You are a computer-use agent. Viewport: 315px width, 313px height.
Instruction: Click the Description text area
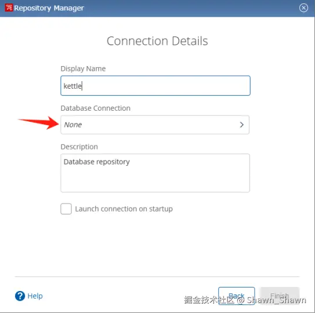click(x=155, y=173)
